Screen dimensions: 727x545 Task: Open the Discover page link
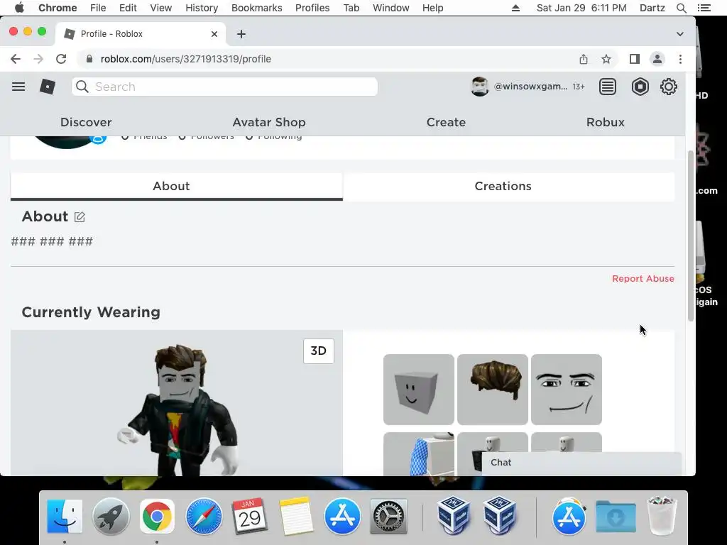pyautogui.click(x=86, y=122)
